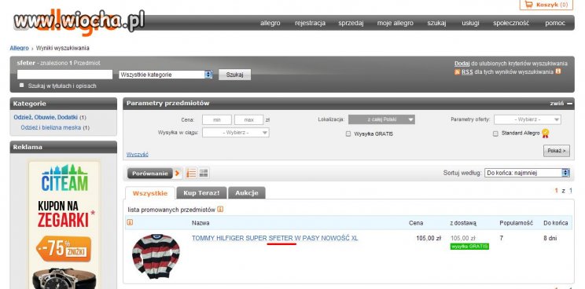The height and width of the screenshot is (289, 585).
Task: Click Wyczyść link
Action: [138, 155]
